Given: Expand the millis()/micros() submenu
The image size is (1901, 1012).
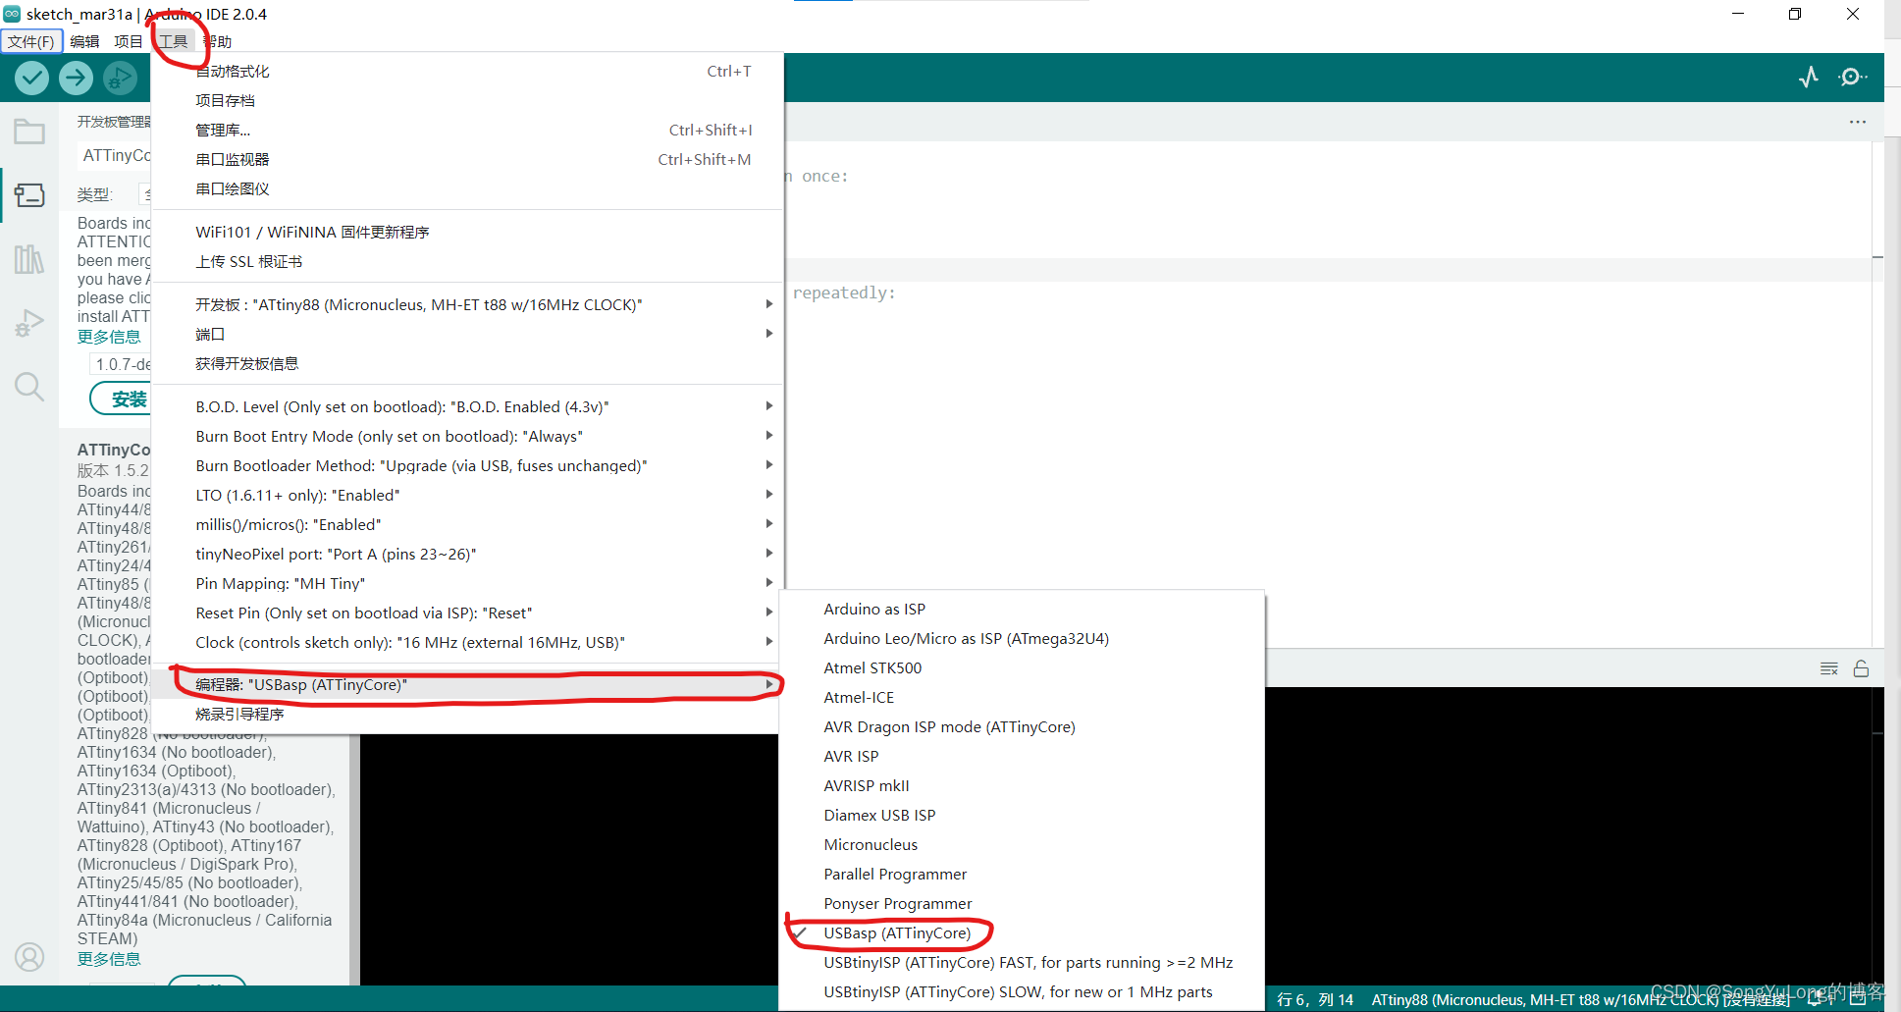Looking at the screenshot, I should point(467,524).
